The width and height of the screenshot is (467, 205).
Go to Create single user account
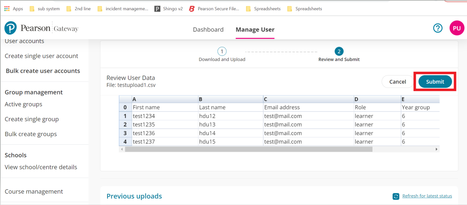click(41, 56)
